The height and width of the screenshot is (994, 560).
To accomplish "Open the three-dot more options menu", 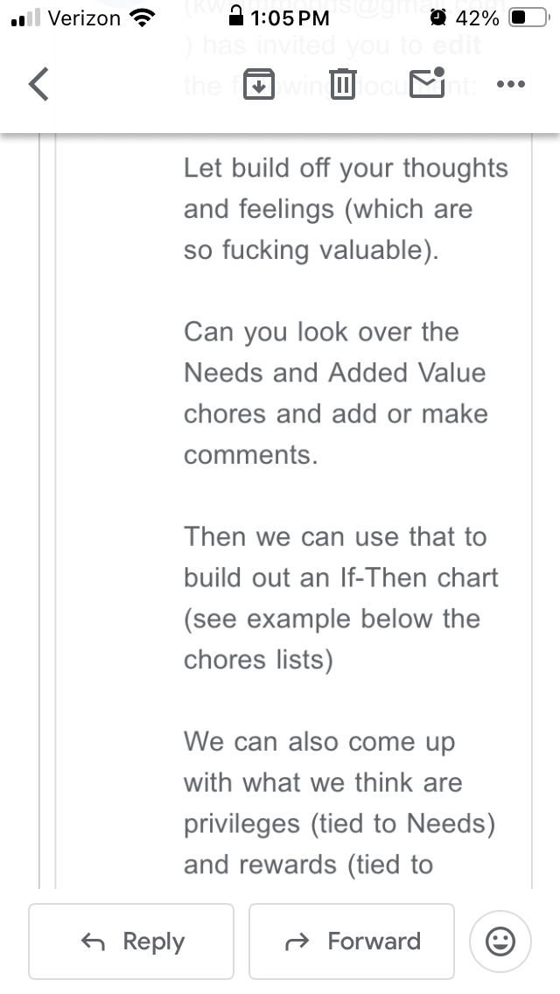I will tap(510, 85).
